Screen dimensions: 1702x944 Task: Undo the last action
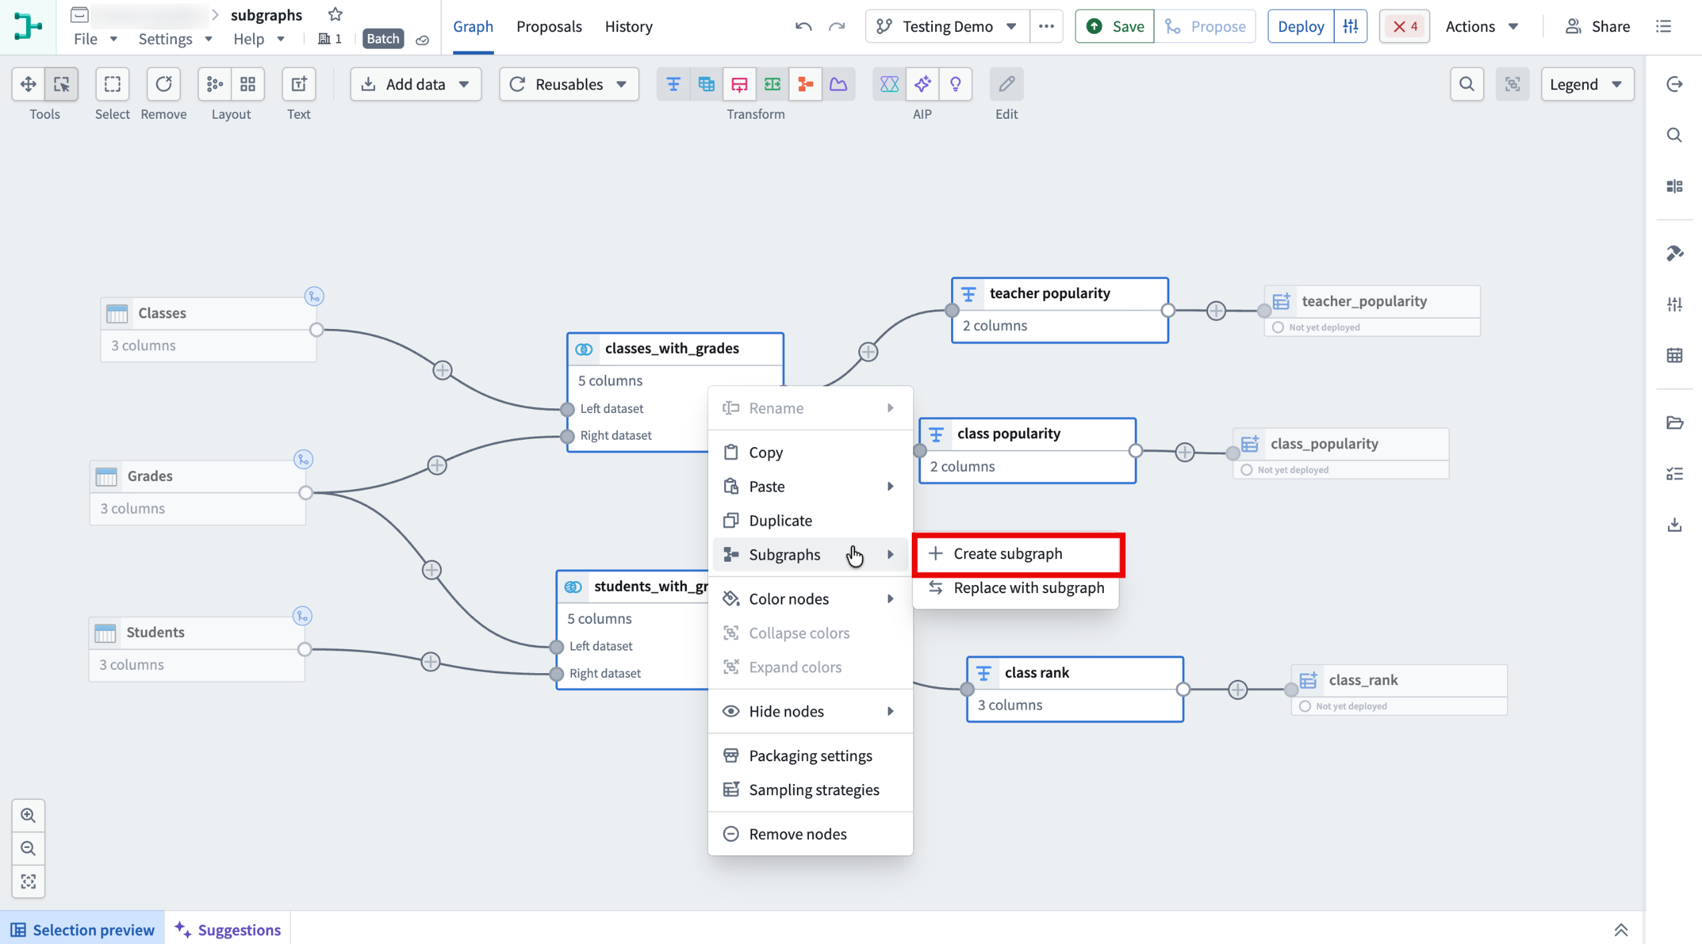tap(803, 27)
